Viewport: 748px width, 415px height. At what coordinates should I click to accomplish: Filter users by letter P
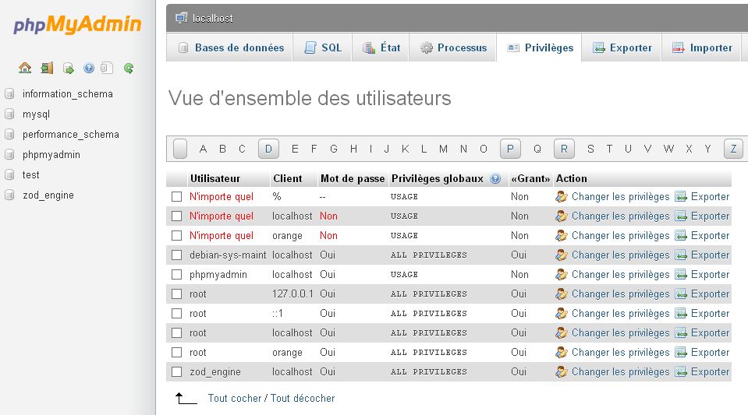510,149
